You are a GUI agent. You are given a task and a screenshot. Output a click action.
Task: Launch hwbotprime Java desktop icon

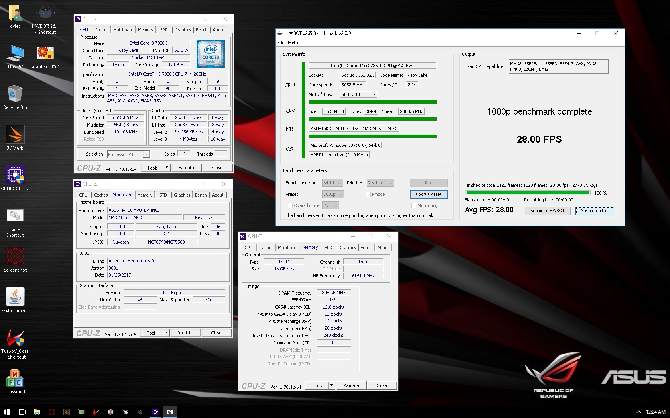[x=15, y=300]
